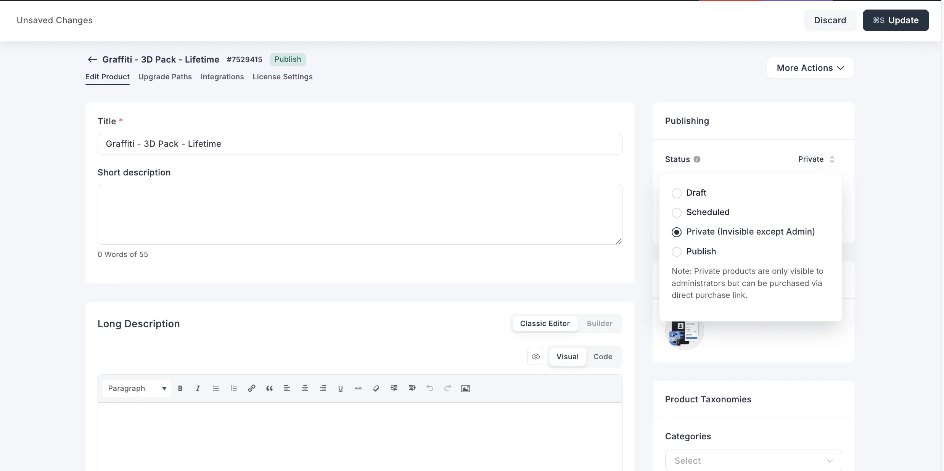Choose the Scheduled status option
This screenshot has height=471, width=944.
coord(676,212)
